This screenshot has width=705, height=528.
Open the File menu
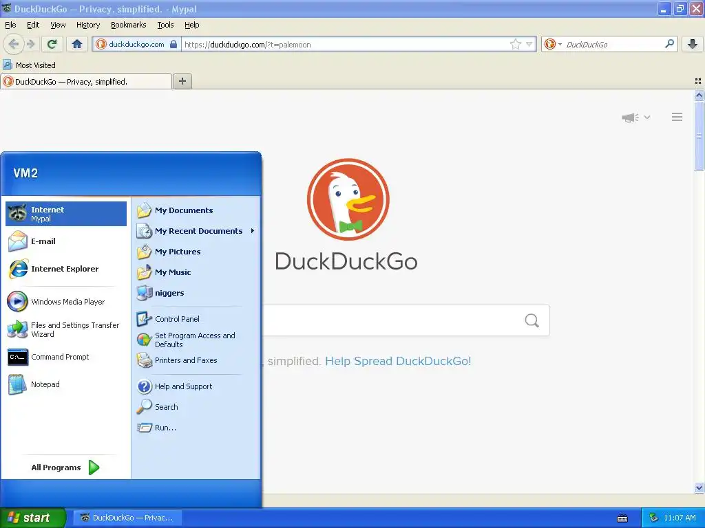tap(10, 25)
